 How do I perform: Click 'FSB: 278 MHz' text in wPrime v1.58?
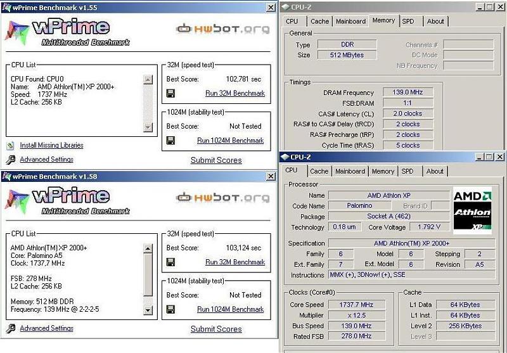click(31, 278)
